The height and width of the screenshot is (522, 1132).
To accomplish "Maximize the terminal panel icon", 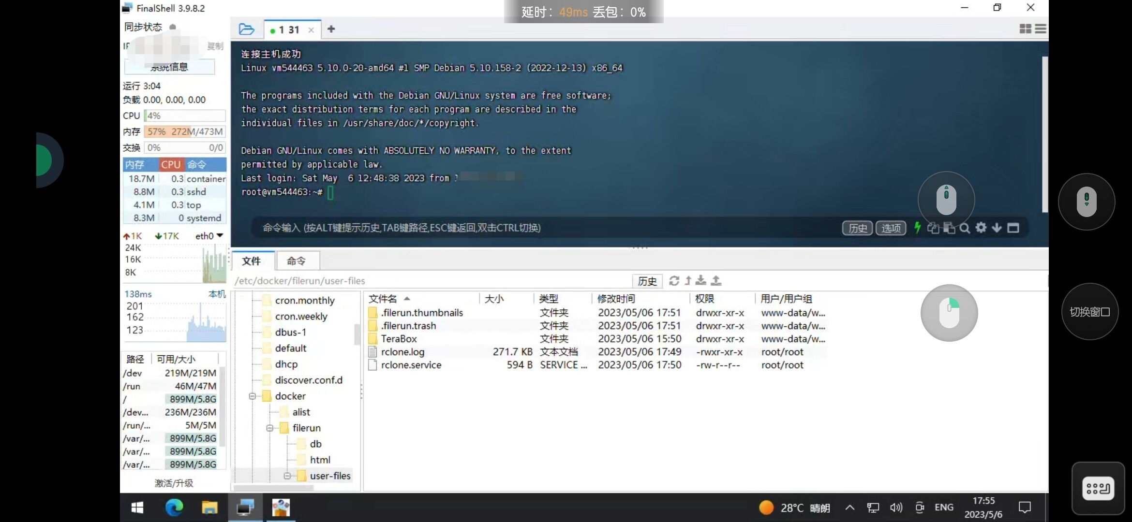I will click(x=1013, y=228).
